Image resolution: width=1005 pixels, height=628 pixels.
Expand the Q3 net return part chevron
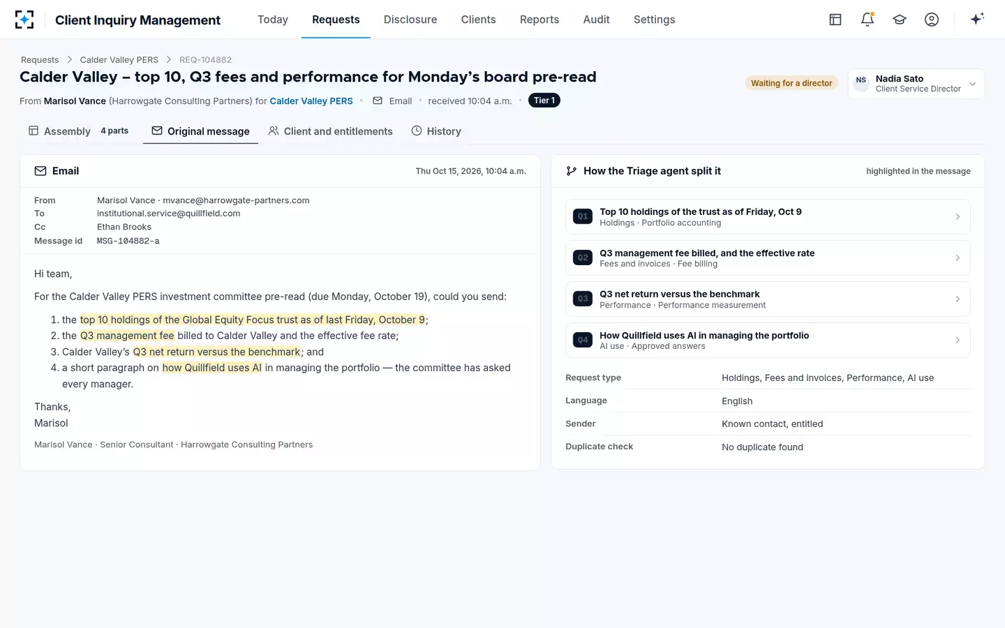point(958,299)
